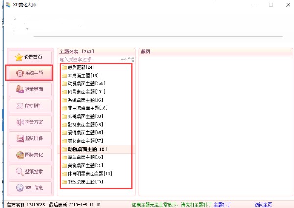Select the 系统桌面主题[85] folder
The width and height of the screenshot is (294, 208).
pos(82,100)
